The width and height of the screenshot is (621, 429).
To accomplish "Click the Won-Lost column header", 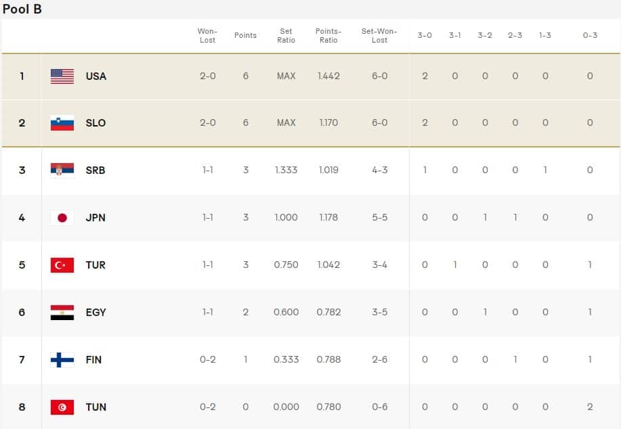I will pos(207,36).
